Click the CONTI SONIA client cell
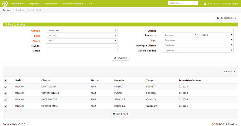This screenshot has width=241, height=126. click(49, 87)
